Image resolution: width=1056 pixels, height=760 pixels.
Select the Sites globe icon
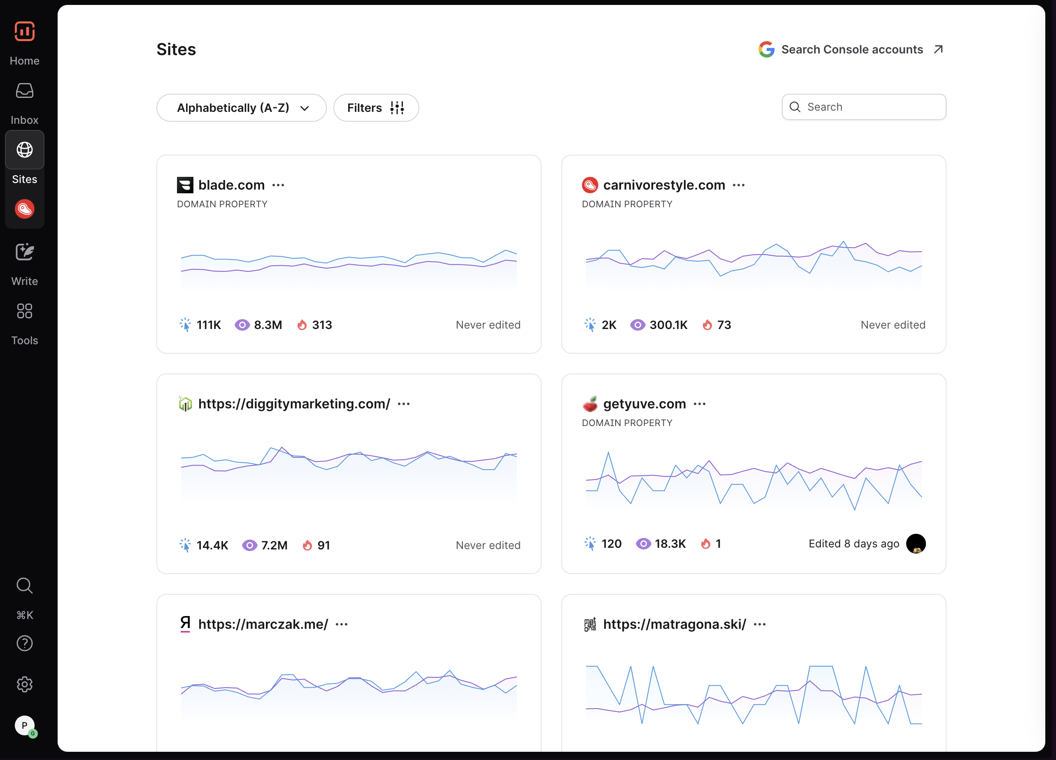[24, 150]
